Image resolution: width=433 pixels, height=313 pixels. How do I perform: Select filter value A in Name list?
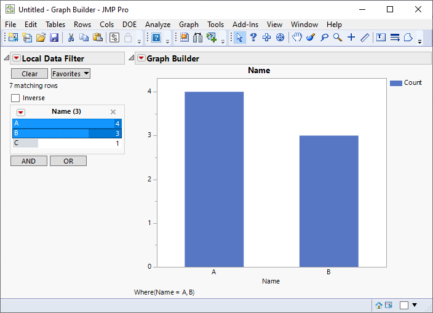[67, 124]
